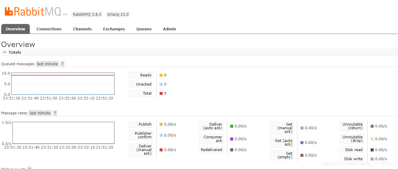Click the Disk write rate value 0.00/s
This screenshot has height=169, width=398.
381,159
